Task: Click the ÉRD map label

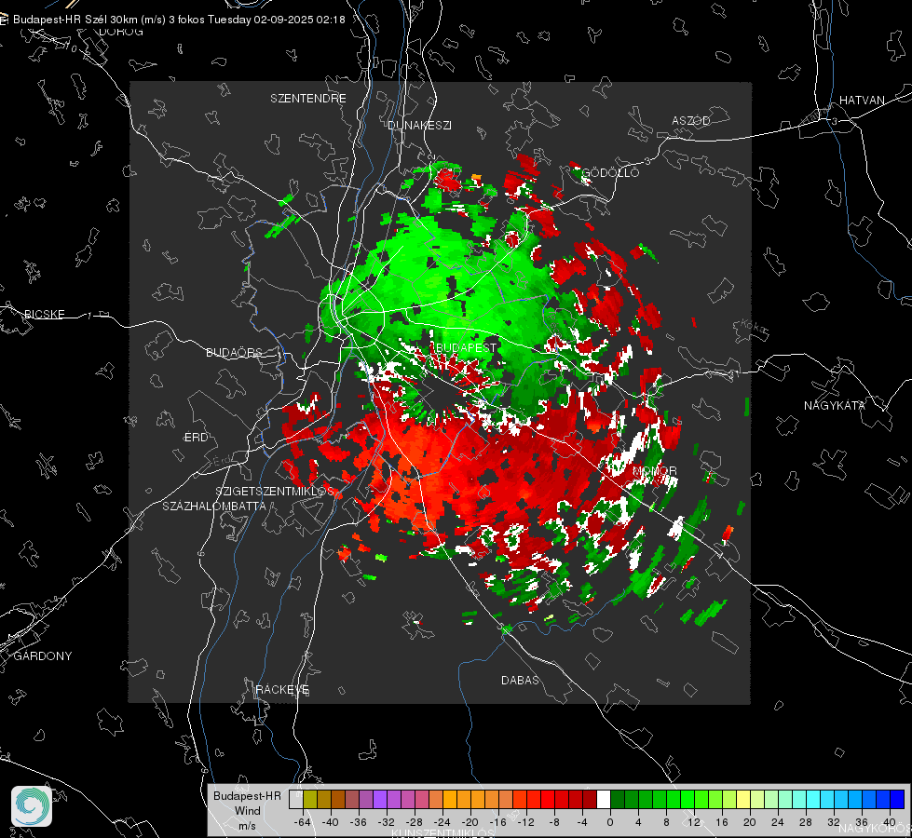Action: [x=196, y=438]
